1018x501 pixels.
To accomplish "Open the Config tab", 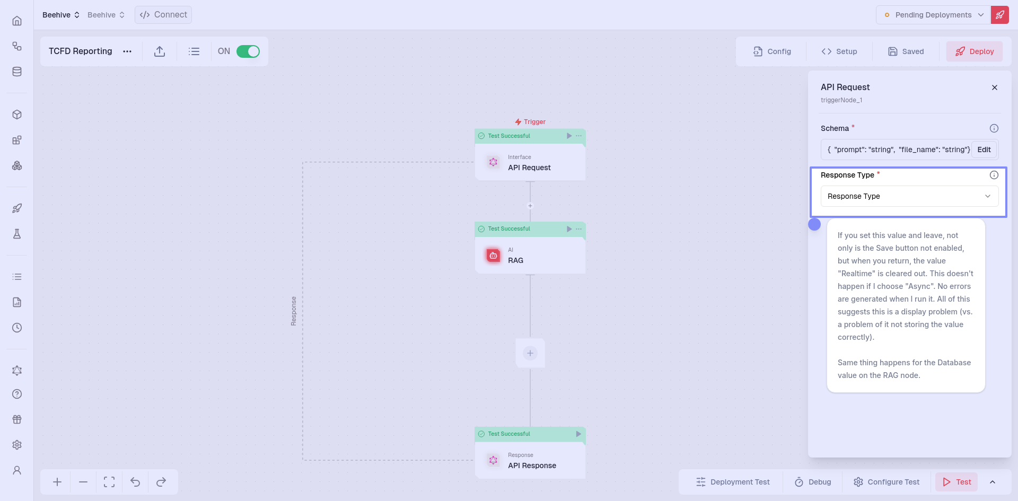I will click(x=772, y=51).
